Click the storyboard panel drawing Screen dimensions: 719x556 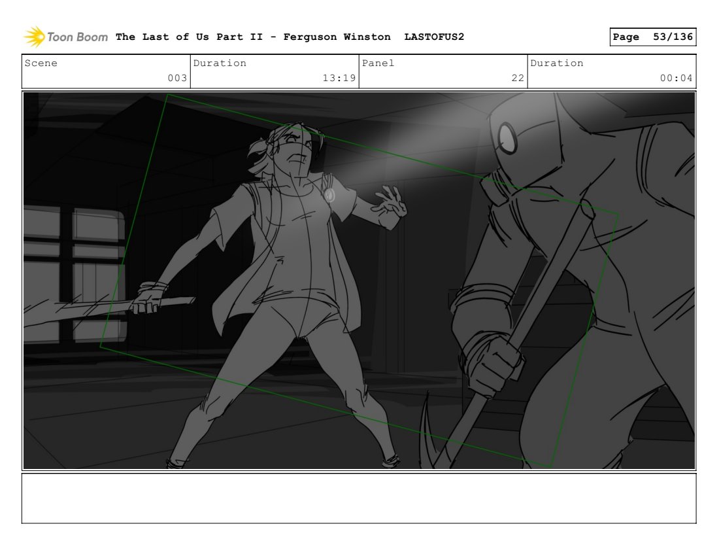point(359,281)
